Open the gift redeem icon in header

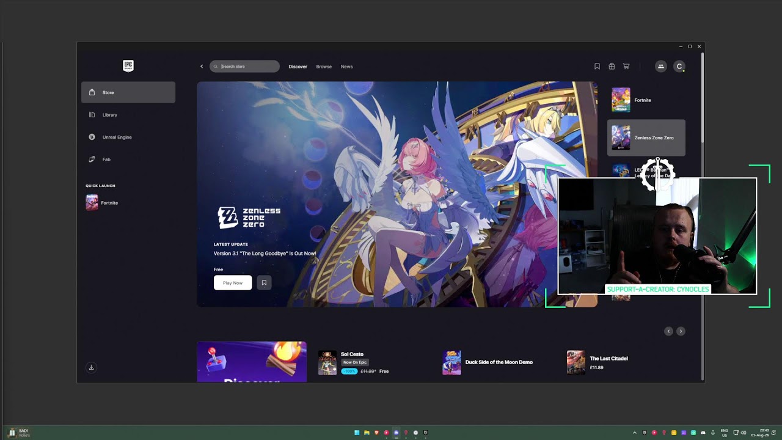(612, 67)
